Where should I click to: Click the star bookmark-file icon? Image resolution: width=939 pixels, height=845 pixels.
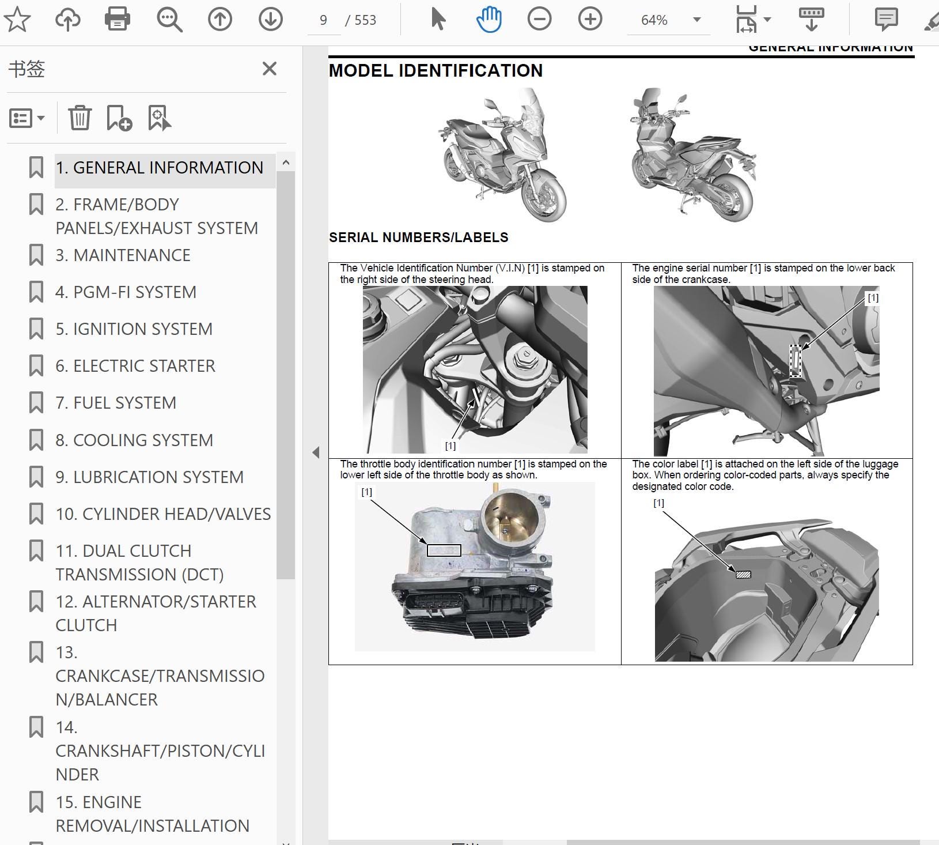(17, 20)
